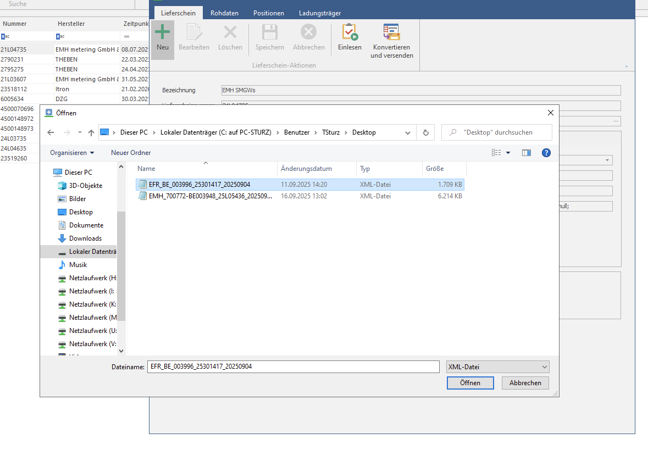Click the Einlesen clipboard icon

350,33
